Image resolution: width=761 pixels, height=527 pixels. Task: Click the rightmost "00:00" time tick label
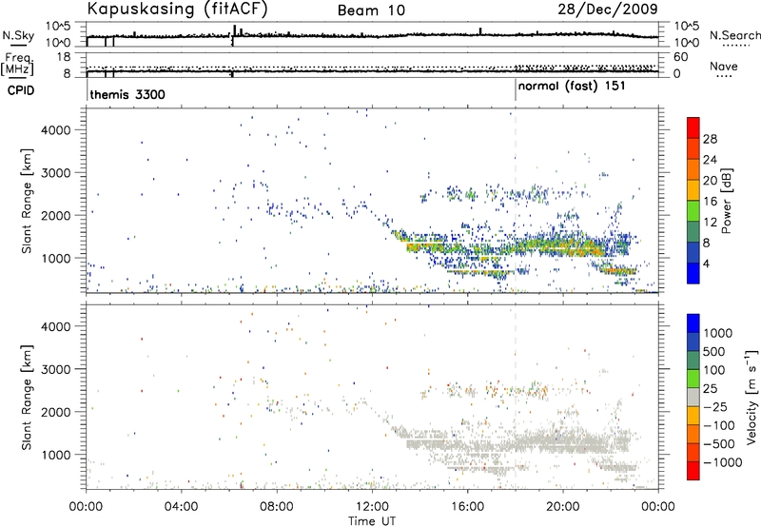(657, 507)
